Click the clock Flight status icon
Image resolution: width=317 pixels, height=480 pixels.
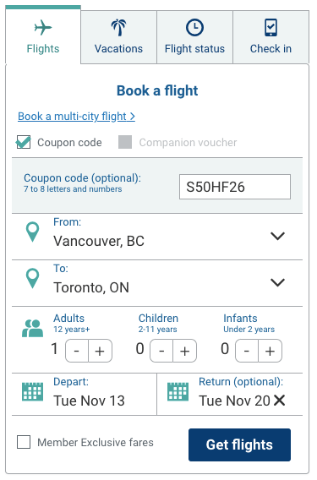pyautogui.click(x=194, y=28)
